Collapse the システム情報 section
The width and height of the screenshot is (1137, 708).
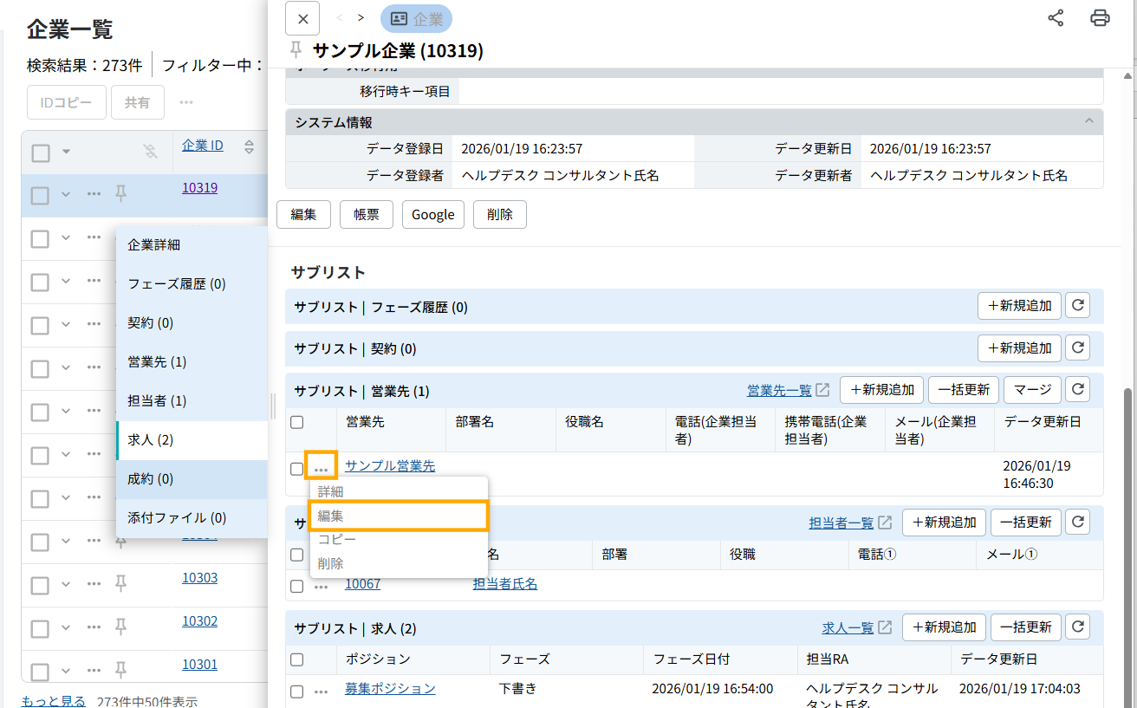point(1088,122)
